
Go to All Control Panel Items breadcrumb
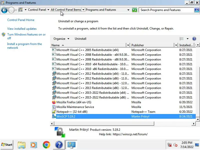(66, 10)
